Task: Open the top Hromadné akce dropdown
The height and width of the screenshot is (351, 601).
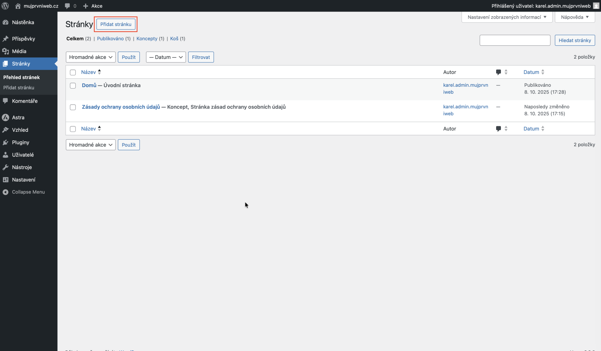Action: tap(90, 57)
